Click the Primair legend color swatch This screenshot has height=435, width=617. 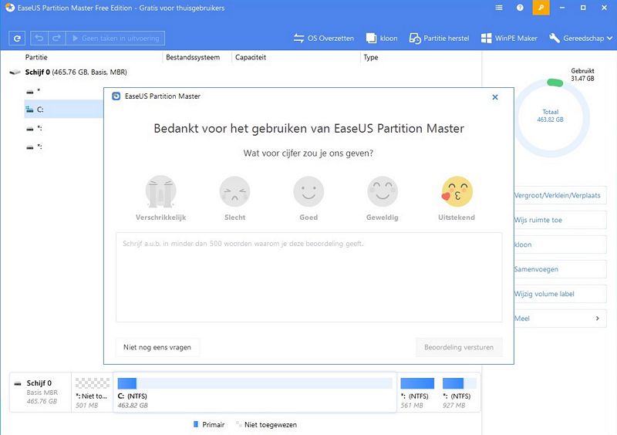[x=196, y=424]
